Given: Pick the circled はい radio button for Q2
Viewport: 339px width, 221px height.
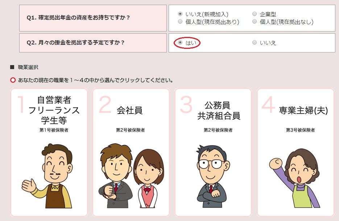Looking at the screenshot, I should 180,42.
